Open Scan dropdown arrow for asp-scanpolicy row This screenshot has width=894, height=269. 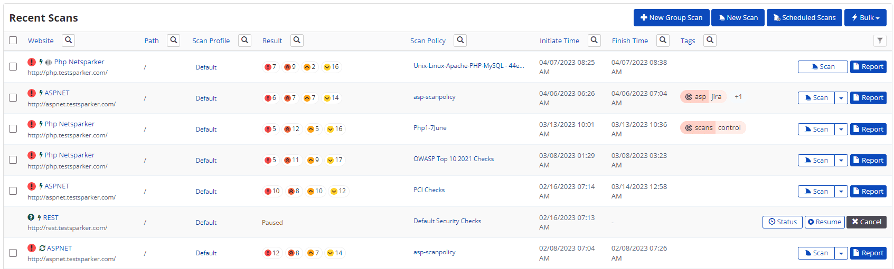tap(841, 98)
